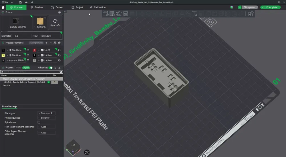The height and width of the screenshot is (157, 286).
Task: Click the yellow filament 3 color swatch
Action: (x=3, y=55)
